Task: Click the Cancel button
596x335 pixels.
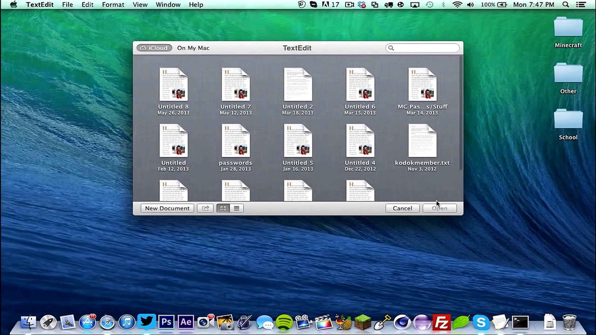Action: click(x=402, y=208)
